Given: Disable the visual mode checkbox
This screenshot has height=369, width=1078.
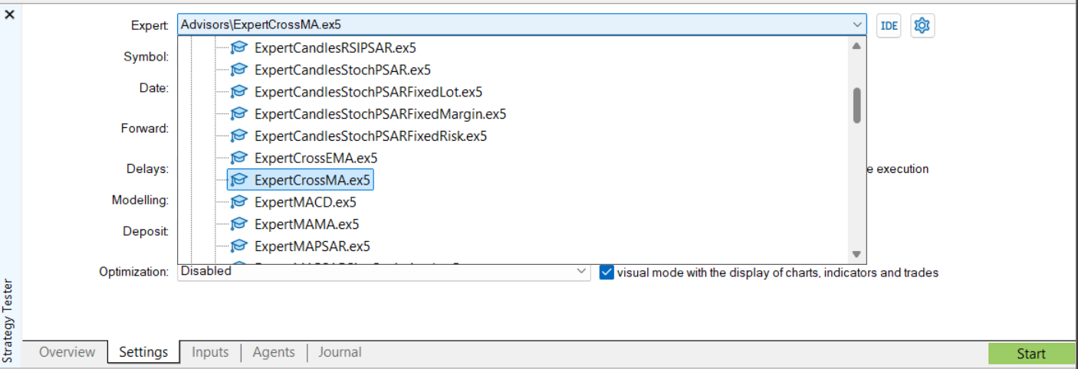Looking at the screenshot, I should pyautogui.click(x=606, y=273).
